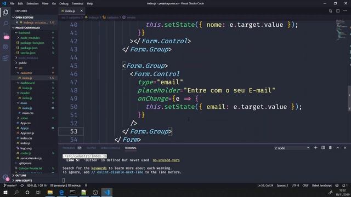Synchronize changes via status bar sync icon
Image resolution: width=351 pixels, height=197 pixels.
point(22,186)
